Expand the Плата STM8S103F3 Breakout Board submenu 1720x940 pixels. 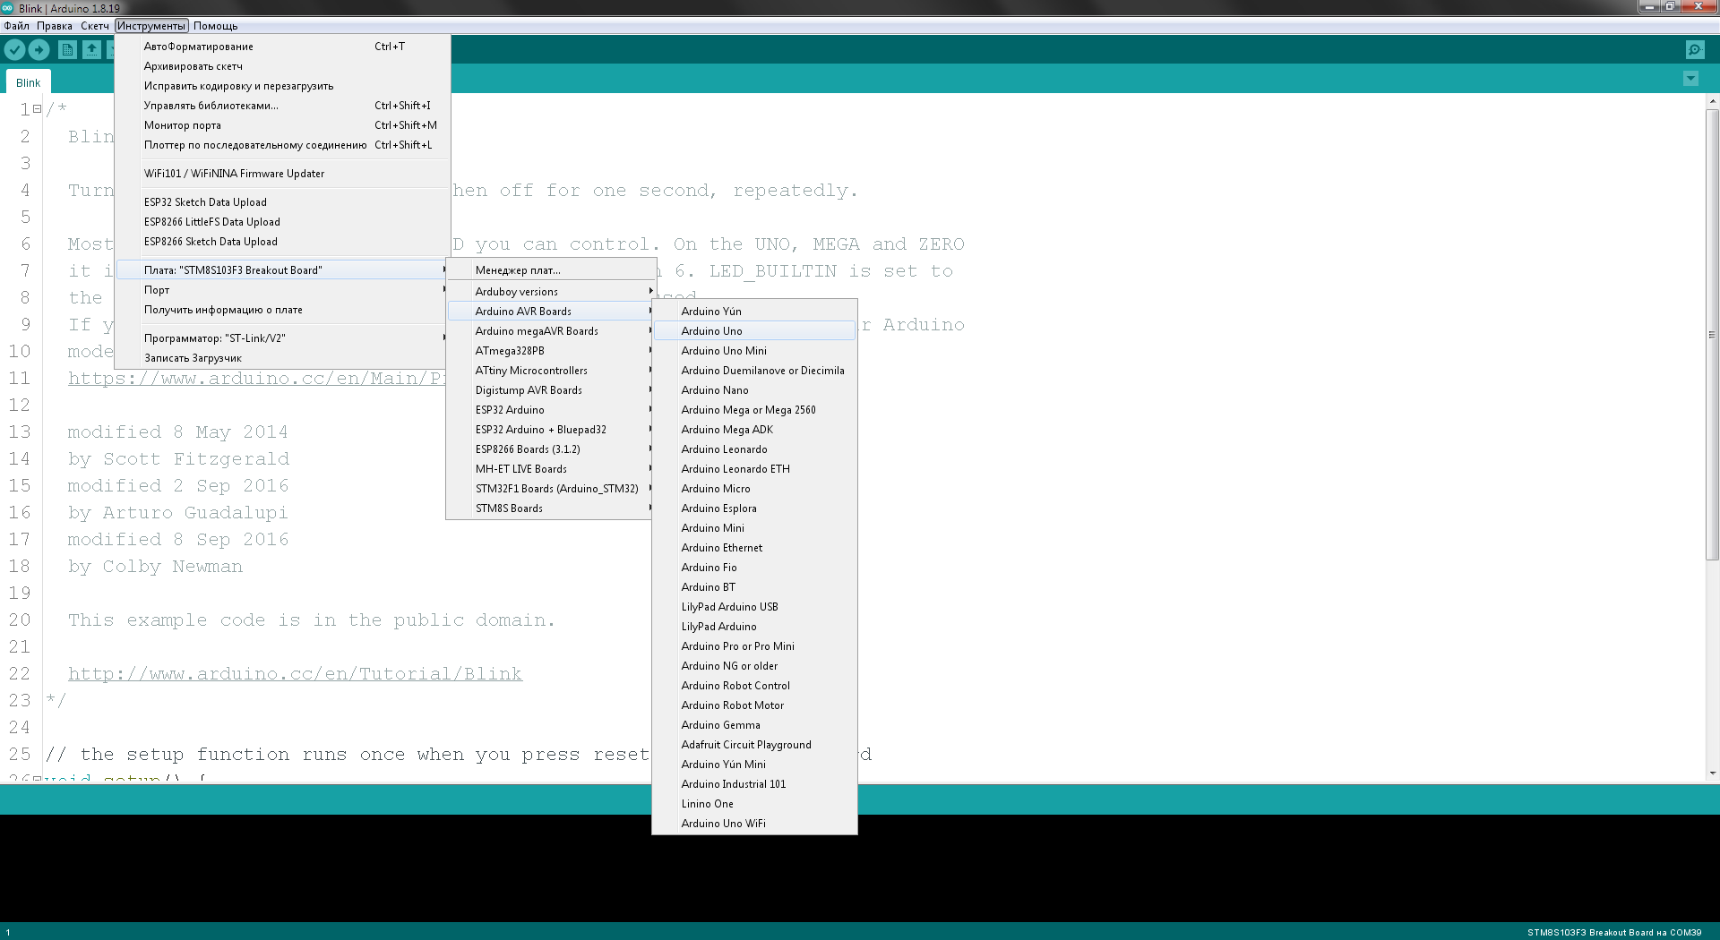(282, 270)
